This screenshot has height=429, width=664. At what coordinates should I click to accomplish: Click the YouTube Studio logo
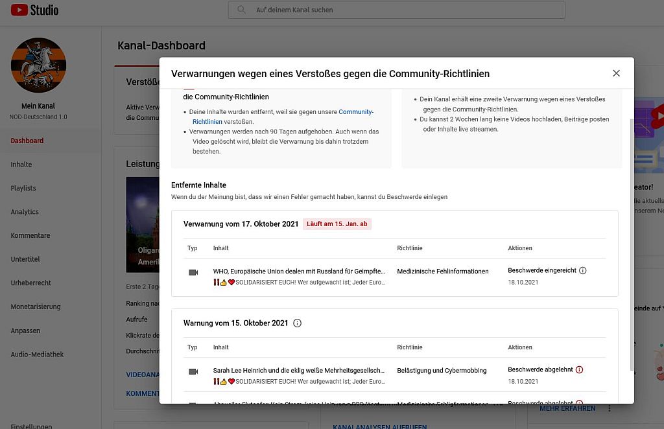[34, 10]
